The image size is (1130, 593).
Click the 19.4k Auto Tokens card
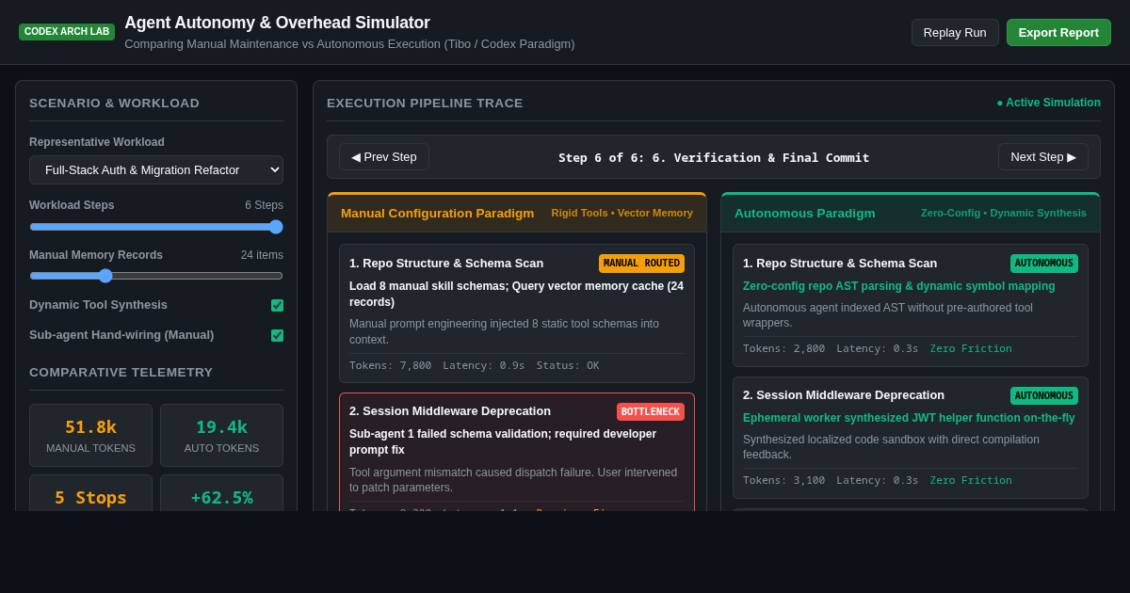pyautogui.click(x=221, y=435)
